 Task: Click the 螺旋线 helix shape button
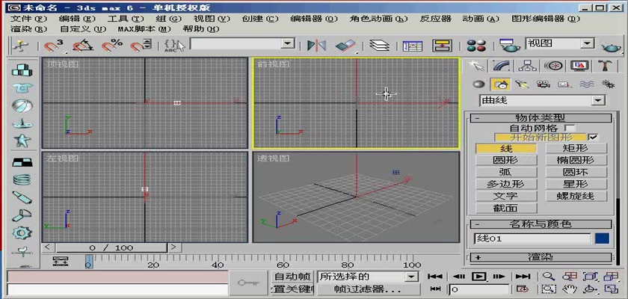576,196
